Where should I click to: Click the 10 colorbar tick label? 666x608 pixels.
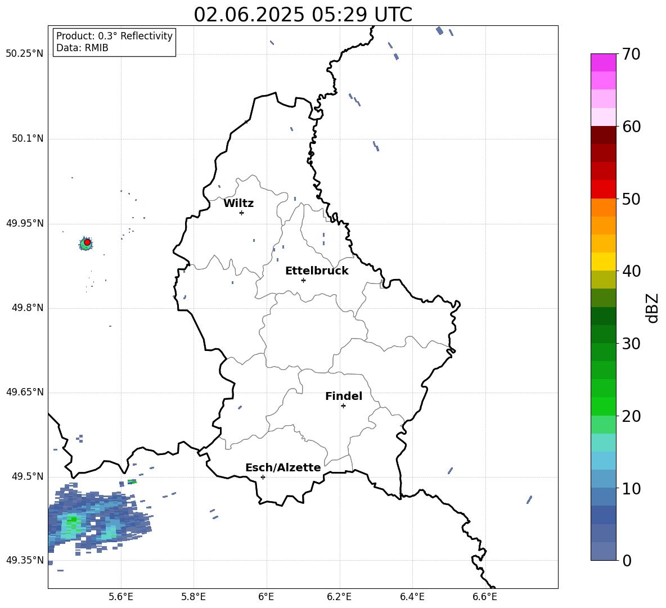tap(631, 488)
